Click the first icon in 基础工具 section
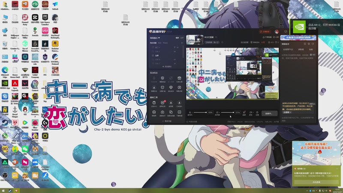 coord(154,103)
